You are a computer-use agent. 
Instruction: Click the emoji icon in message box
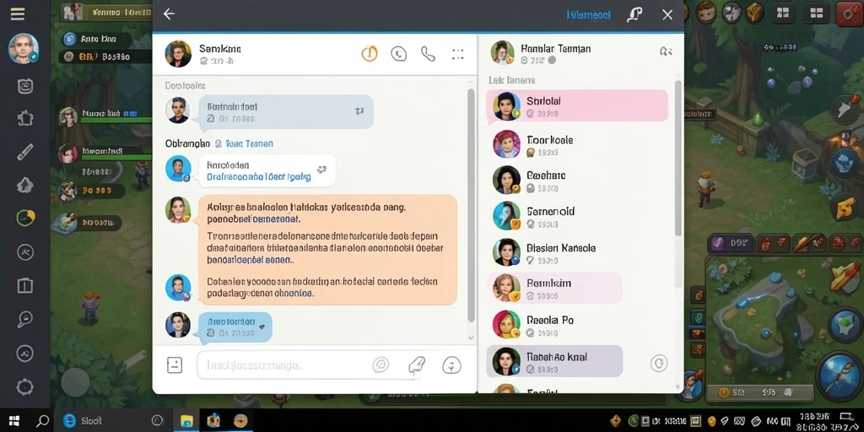[451, 364]
